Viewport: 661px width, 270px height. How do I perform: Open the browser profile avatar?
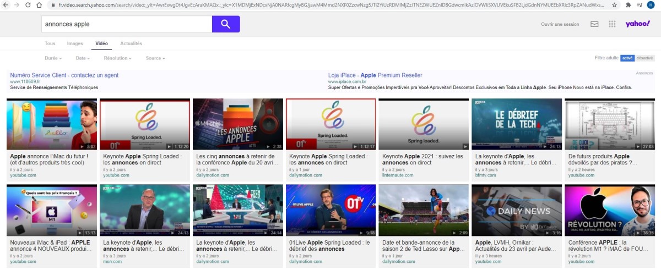(650, 5)
